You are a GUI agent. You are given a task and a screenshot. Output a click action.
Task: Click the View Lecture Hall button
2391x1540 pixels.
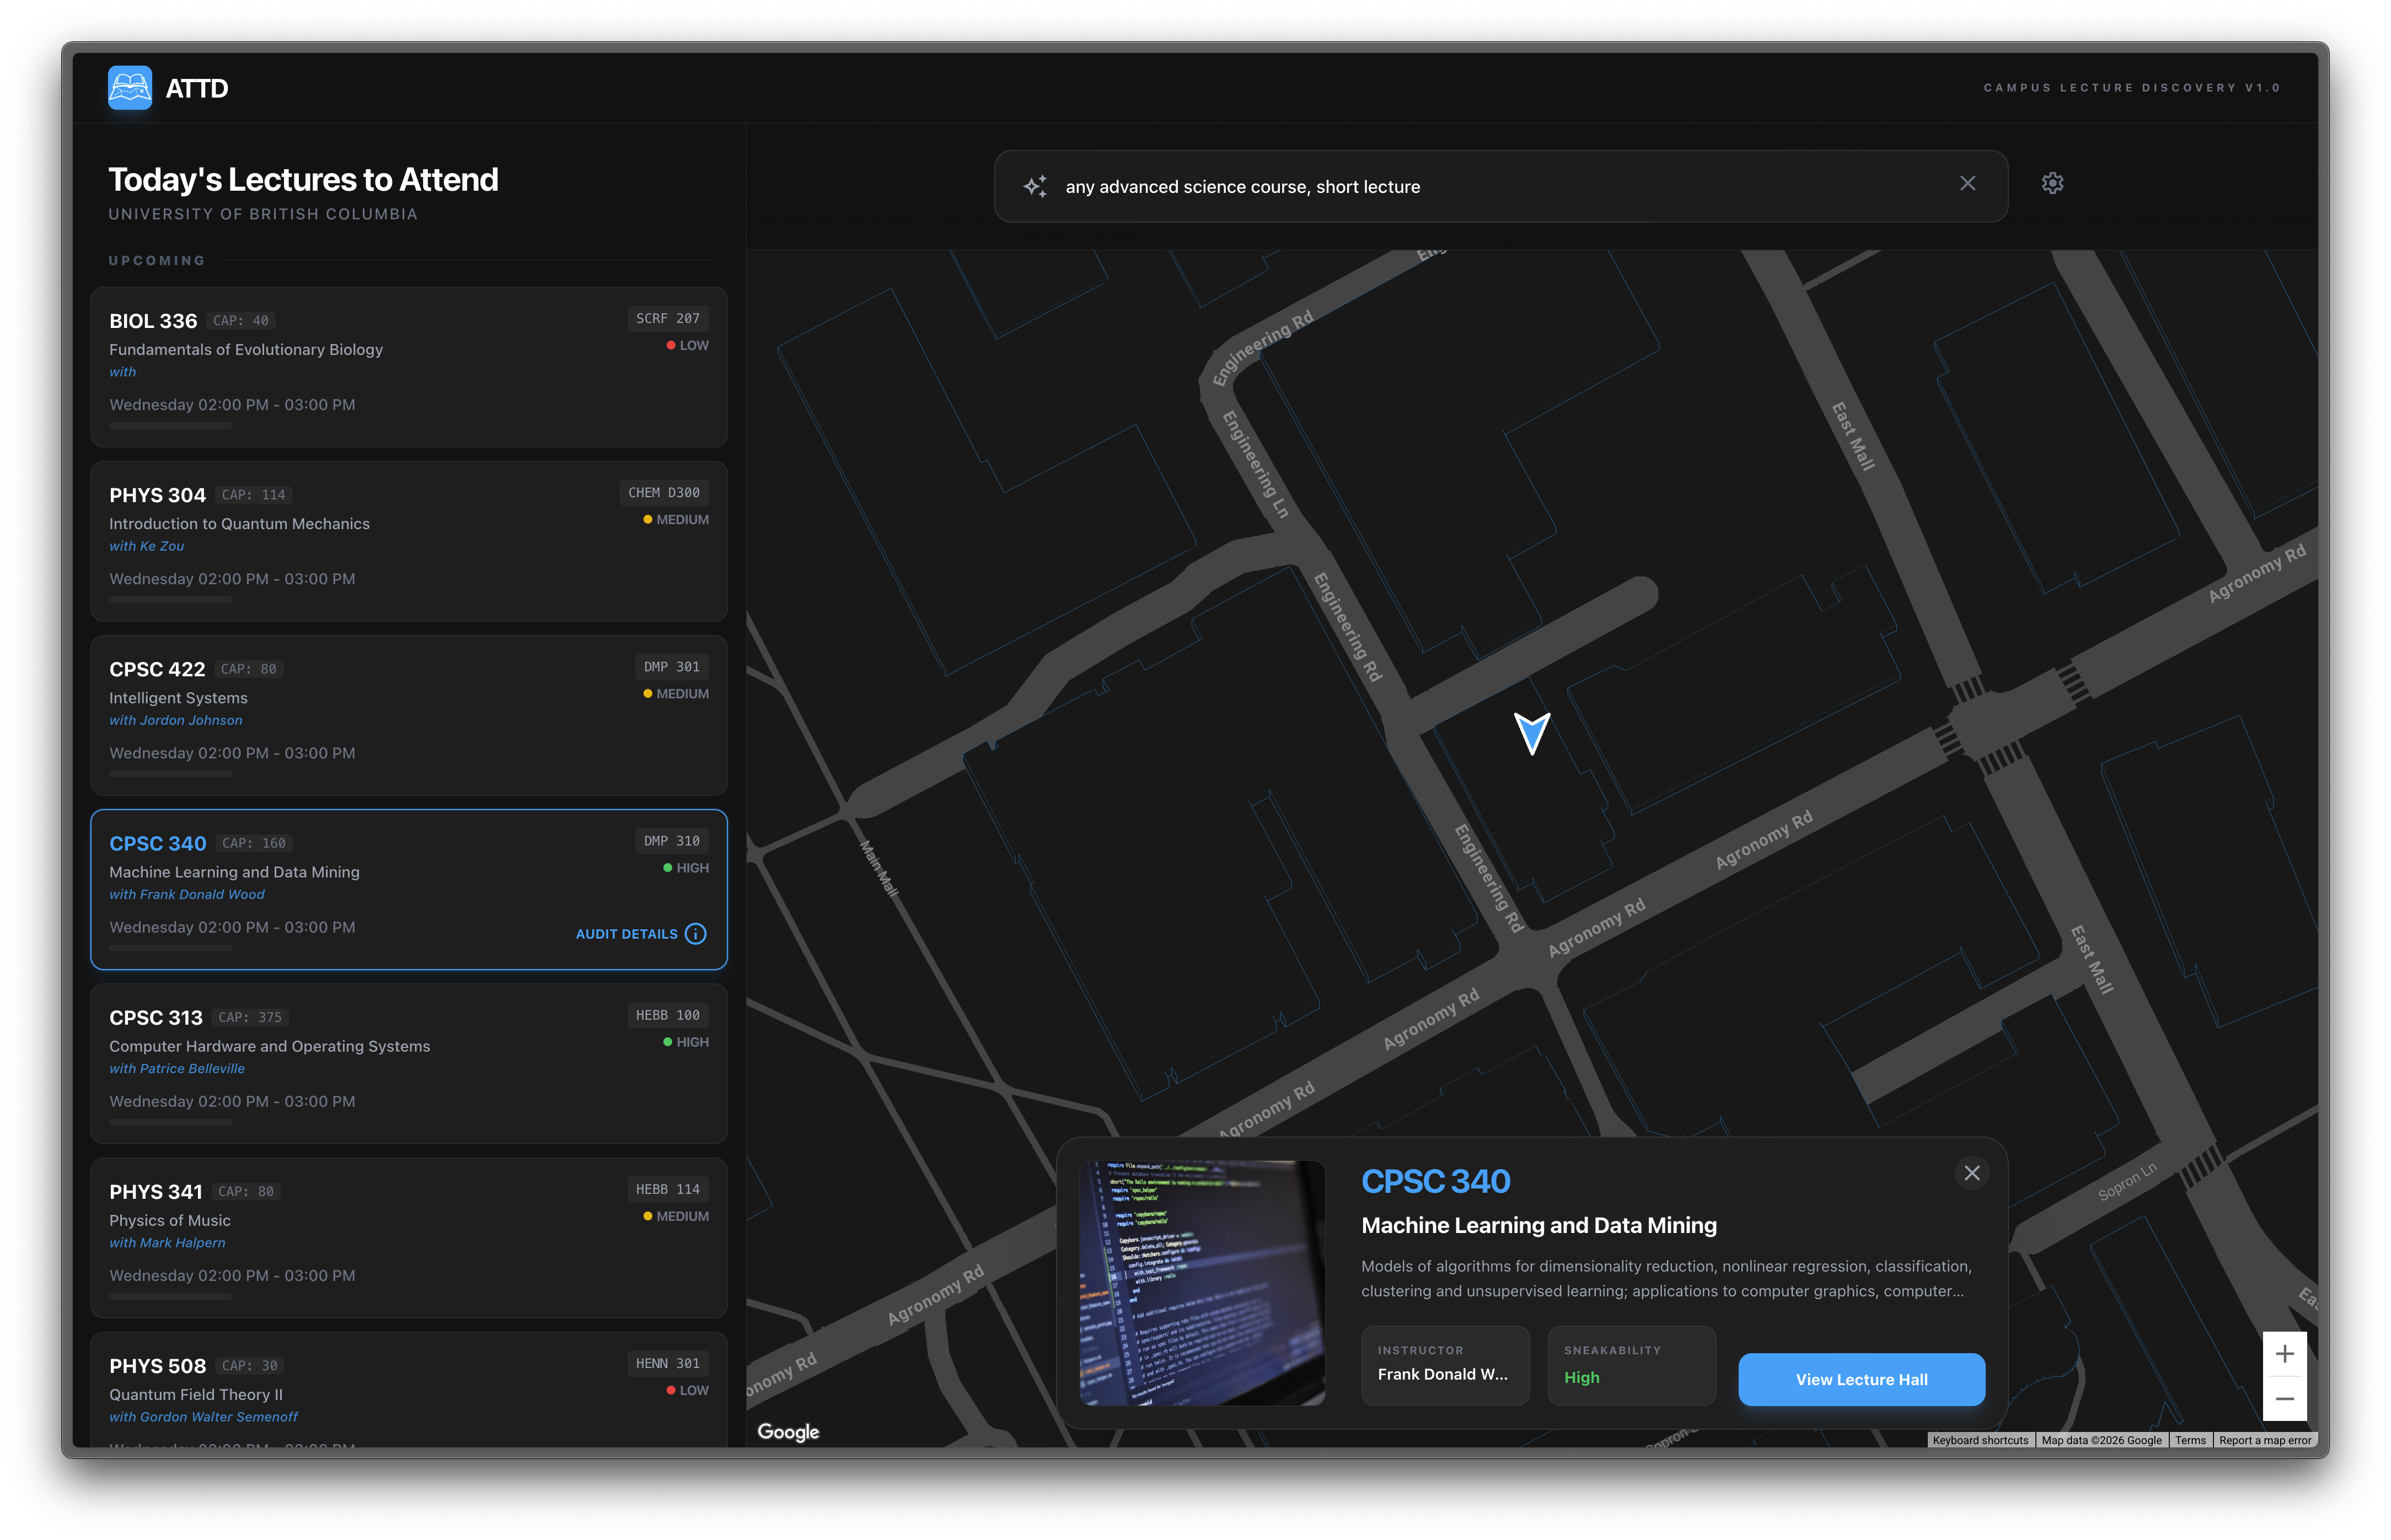tap(1861, 1379)
